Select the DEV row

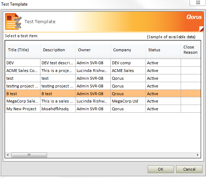(103, 63)
